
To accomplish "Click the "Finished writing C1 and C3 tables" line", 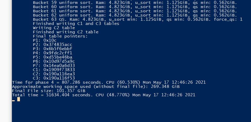I will click(x=76, y=23).
